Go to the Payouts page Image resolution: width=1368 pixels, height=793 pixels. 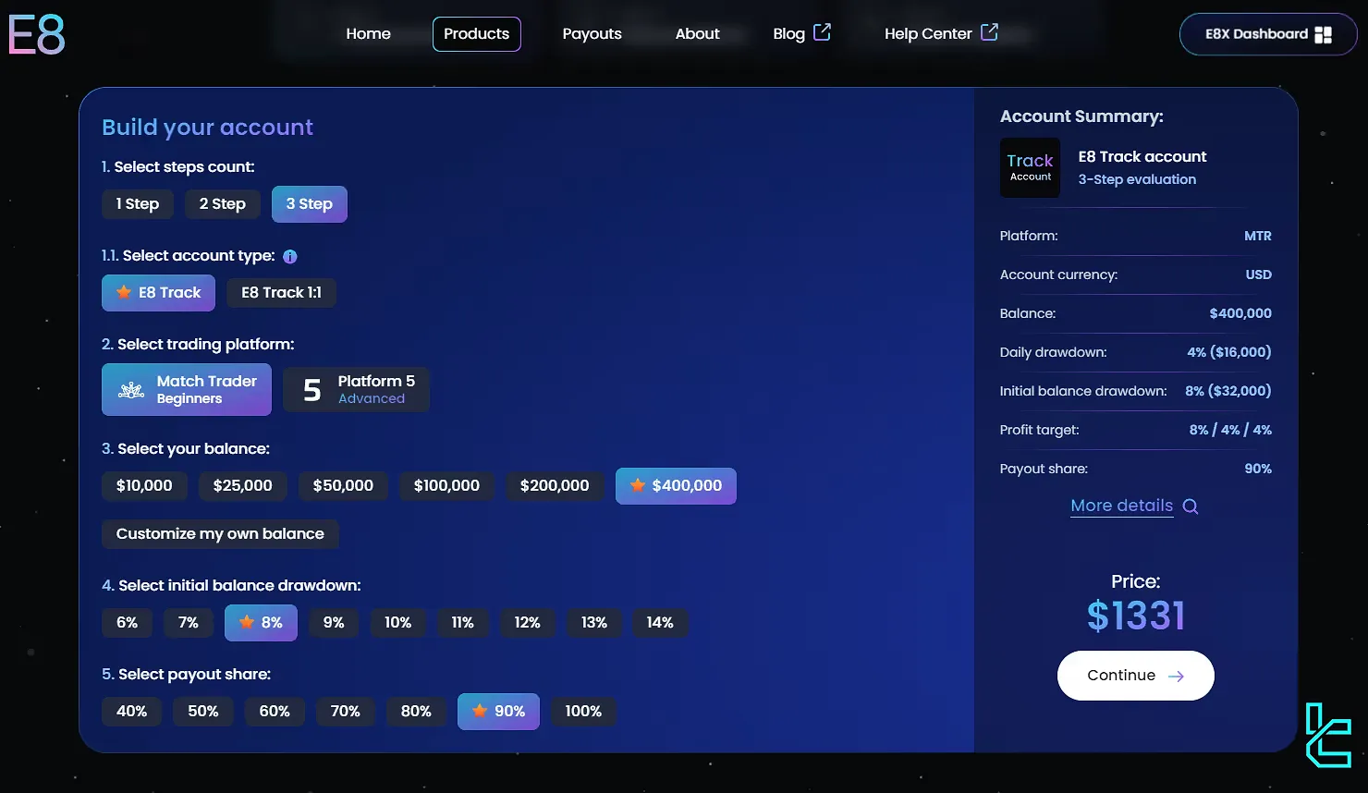(x=592, y=33)
